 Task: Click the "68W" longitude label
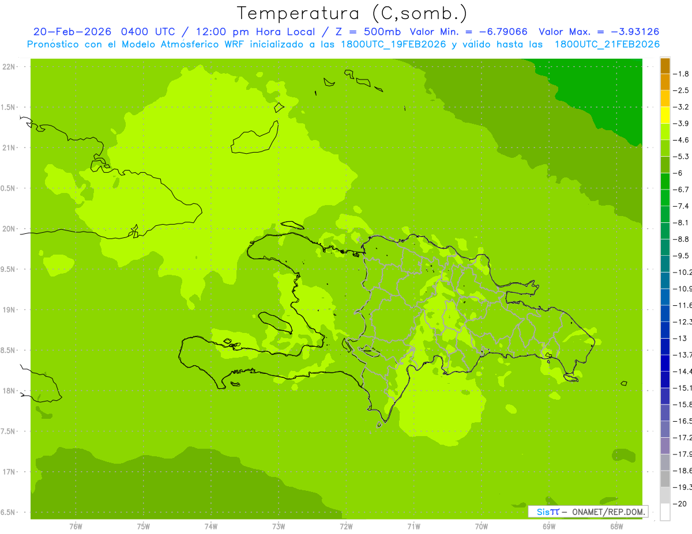pyautogui.click(x=616, y=526)
